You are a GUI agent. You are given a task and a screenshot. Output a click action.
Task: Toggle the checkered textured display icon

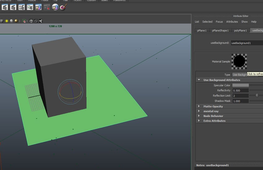2,21
